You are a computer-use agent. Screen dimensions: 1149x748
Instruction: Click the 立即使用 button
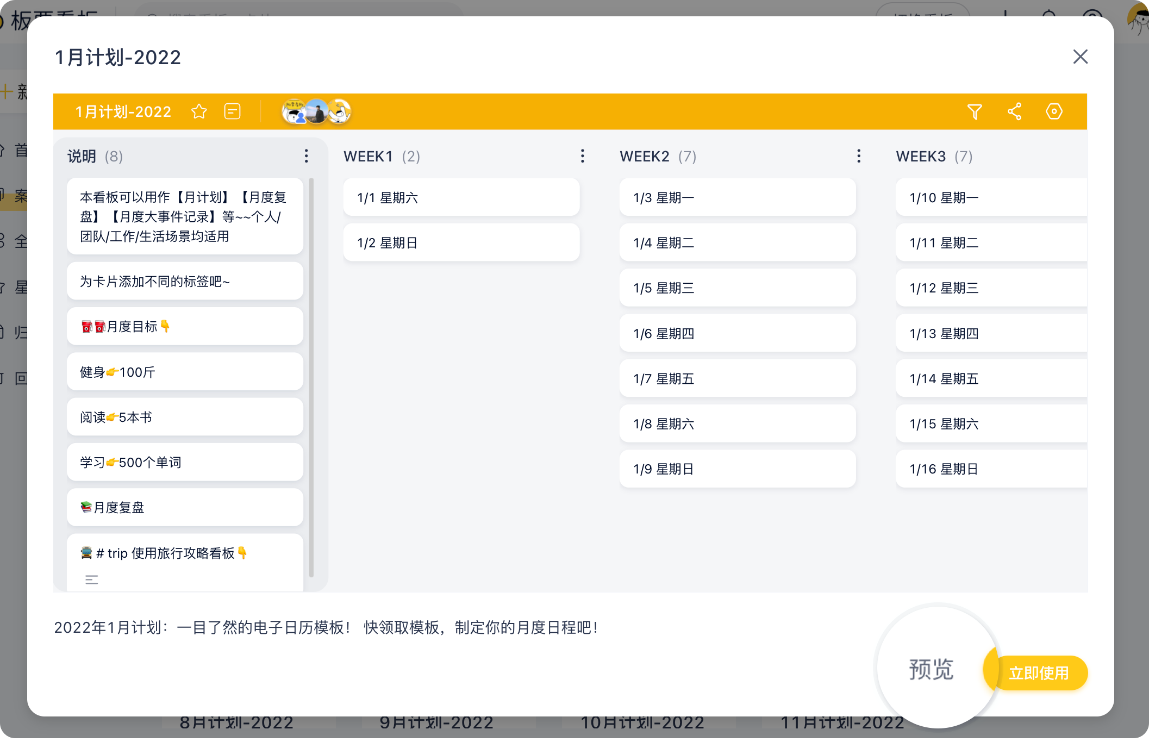point(1039,673)
